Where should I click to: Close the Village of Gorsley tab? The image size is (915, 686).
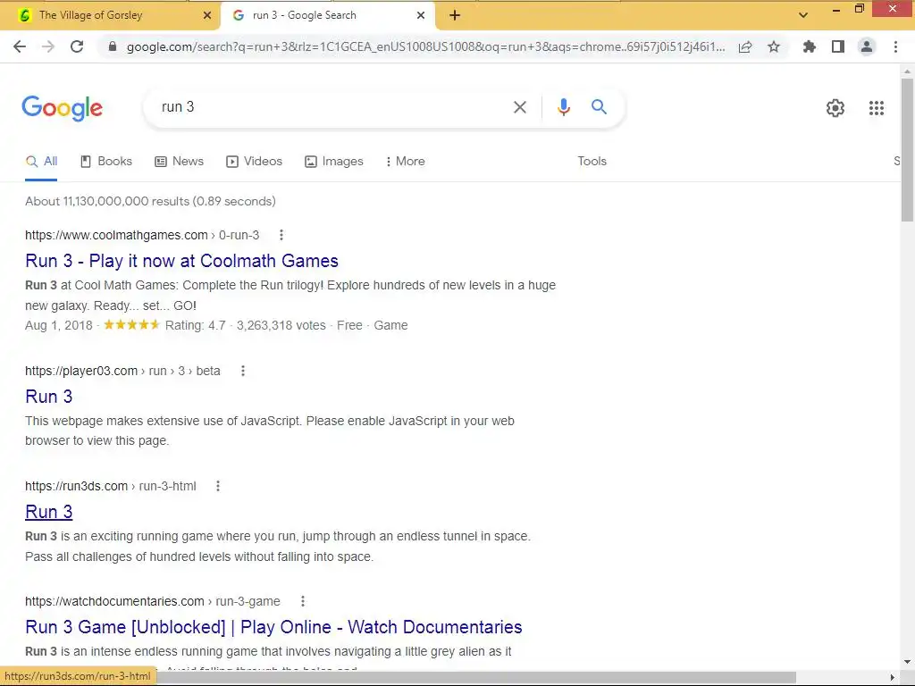(207, 16)
